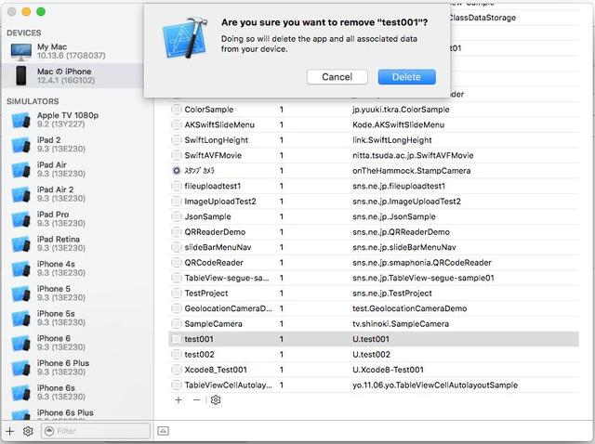Click the スタンプカメラ app icon
Screen dimensions: 595x444
click(177, 171)
